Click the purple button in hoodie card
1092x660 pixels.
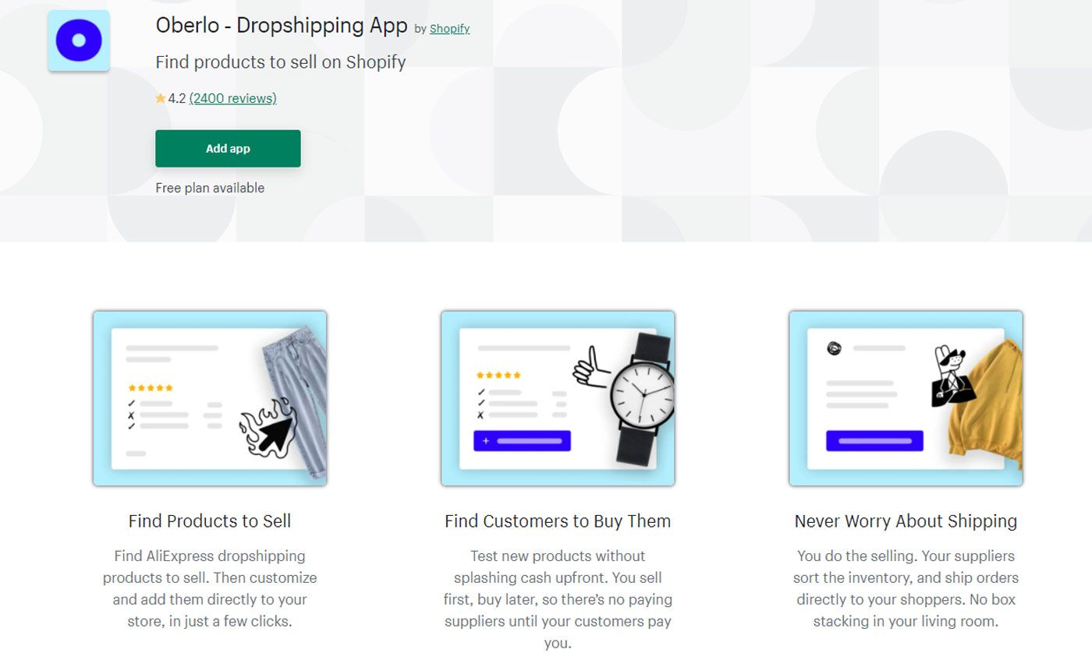(874, 441)
